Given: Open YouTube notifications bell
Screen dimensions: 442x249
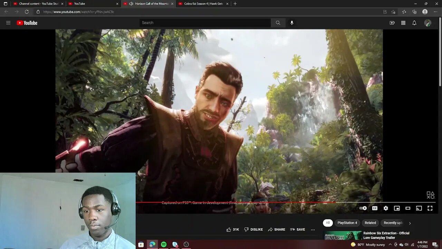Looking at the screenshot, I should (414, 23).
